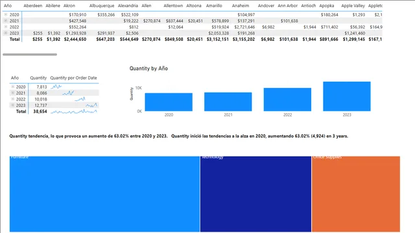Expand the 2020 row in city matrix
The height and width of the screenshot is (233, 415).
[6, 14]
